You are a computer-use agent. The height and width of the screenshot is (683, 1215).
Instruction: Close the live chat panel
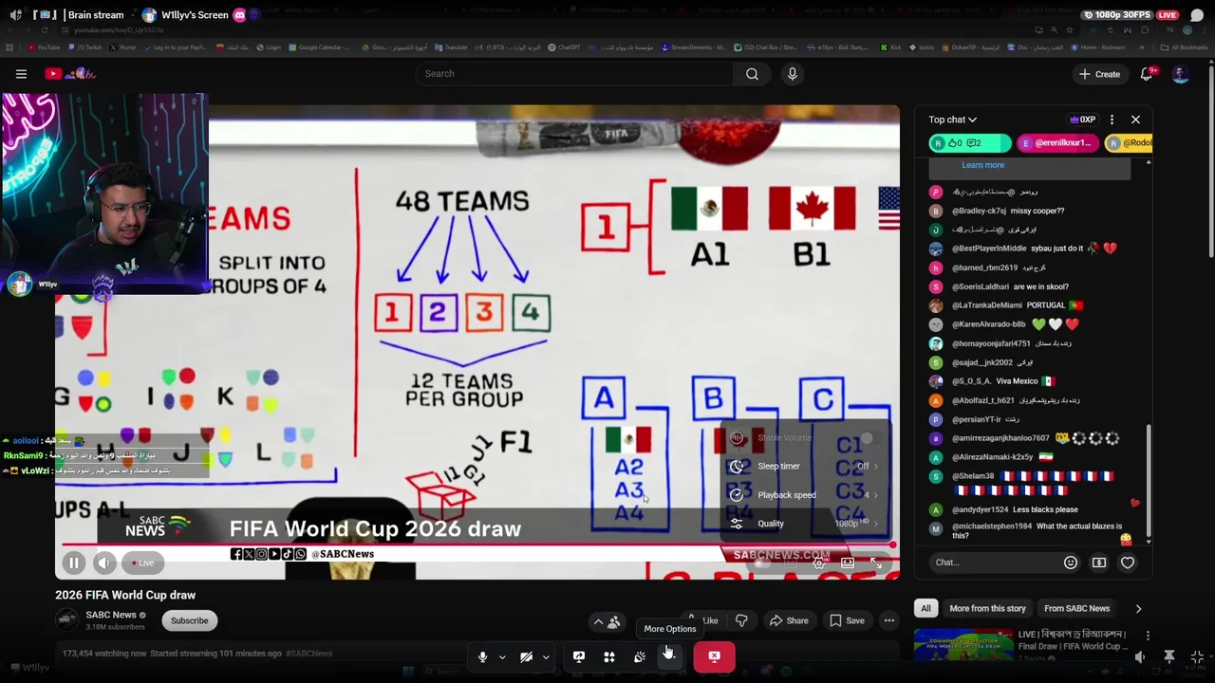tap(1135, 120)
